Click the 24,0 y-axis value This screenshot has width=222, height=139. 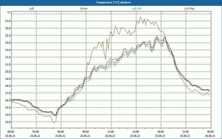[x=8, y=43]
